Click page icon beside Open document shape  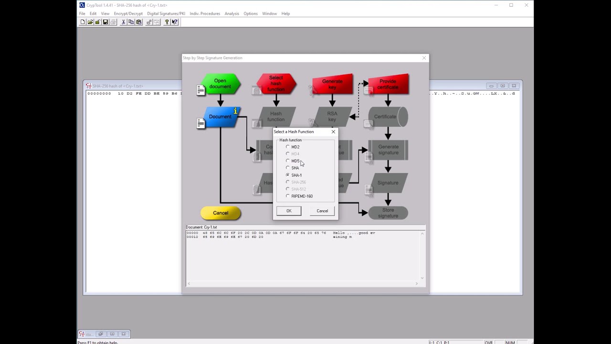coord(201,90)
